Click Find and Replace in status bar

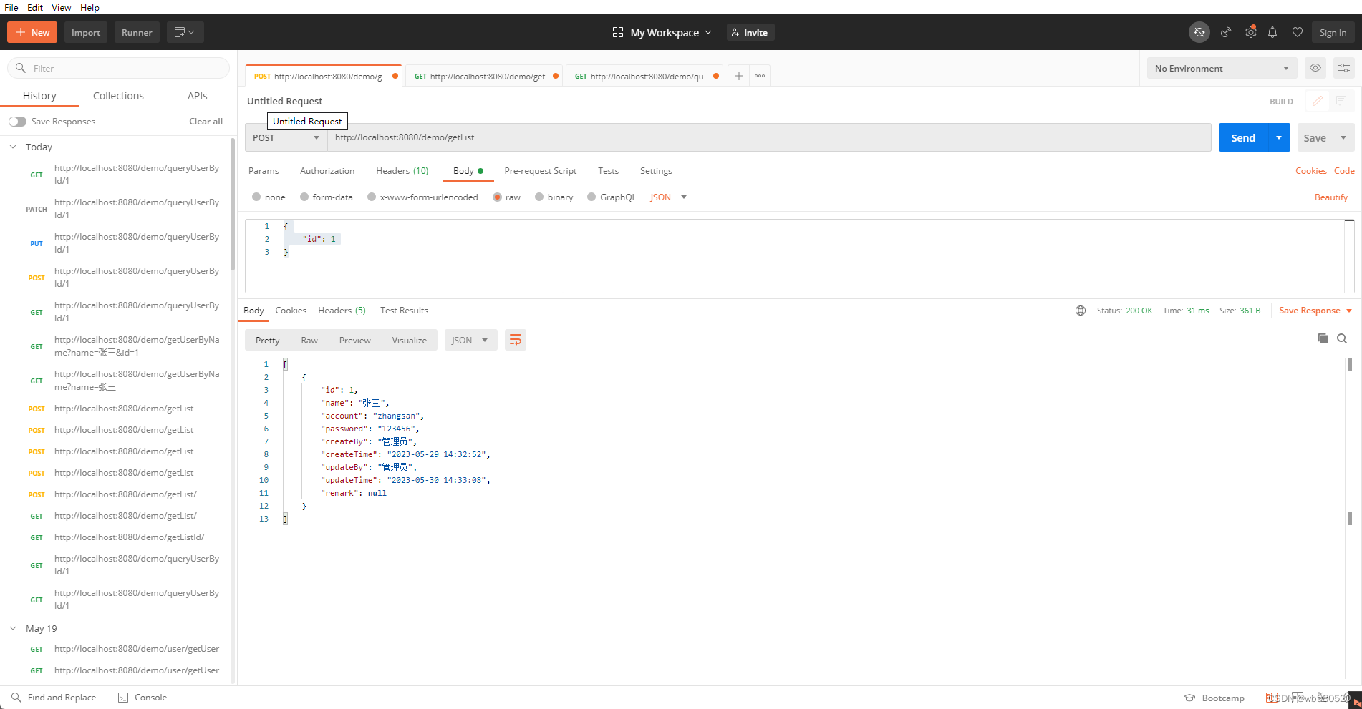54,698
